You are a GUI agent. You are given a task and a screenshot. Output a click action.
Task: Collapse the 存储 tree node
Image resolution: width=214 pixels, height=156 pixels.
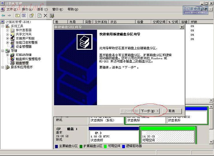tap(3, 51)
